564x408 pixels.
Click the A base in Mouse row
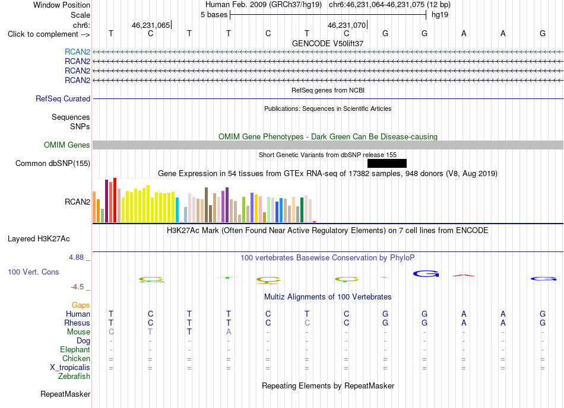pos(229,332)
